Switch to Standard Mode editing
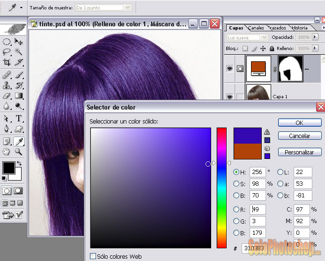Screen dimensions: 325x261 [7, 191]
